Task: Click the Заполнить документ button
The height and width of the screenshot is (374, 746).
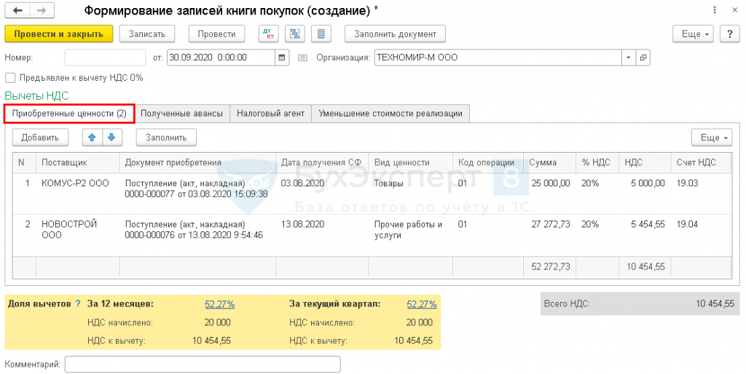Action: tap(395, 34)
